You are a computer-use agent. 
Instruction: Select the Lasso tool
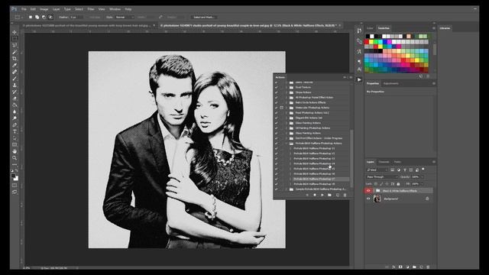coord(15,46)
